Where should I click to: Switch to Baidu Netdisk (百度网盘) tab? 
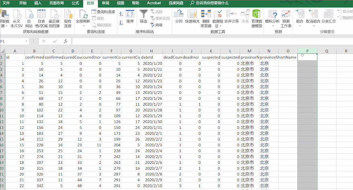click(176, 3)
